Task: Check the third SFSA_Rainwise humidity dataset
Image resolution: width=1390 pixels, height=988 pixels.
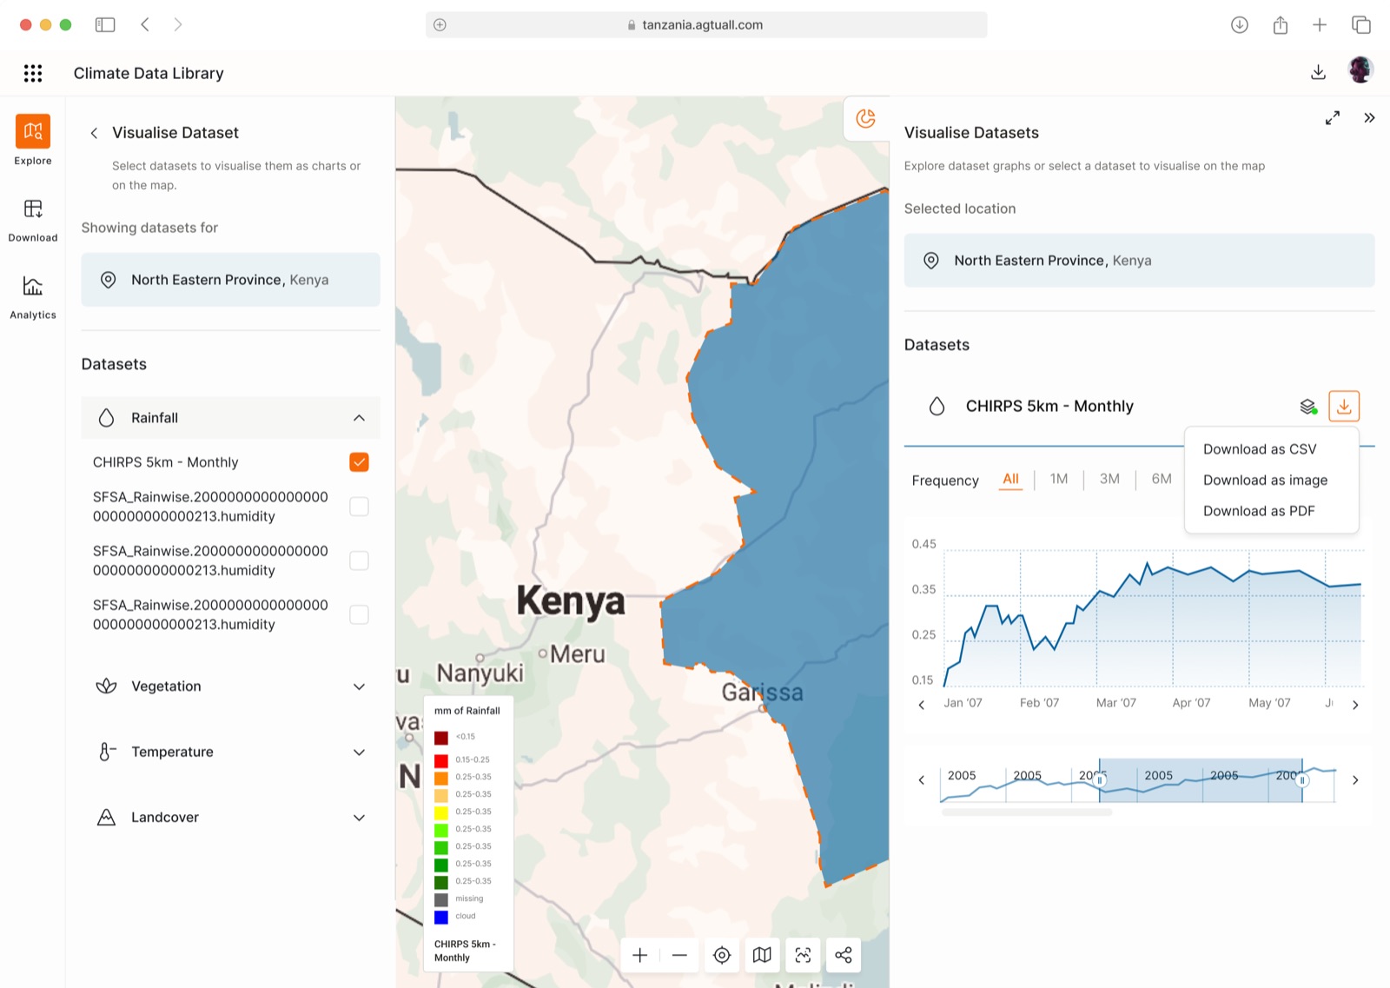Action: click(359, 614)
